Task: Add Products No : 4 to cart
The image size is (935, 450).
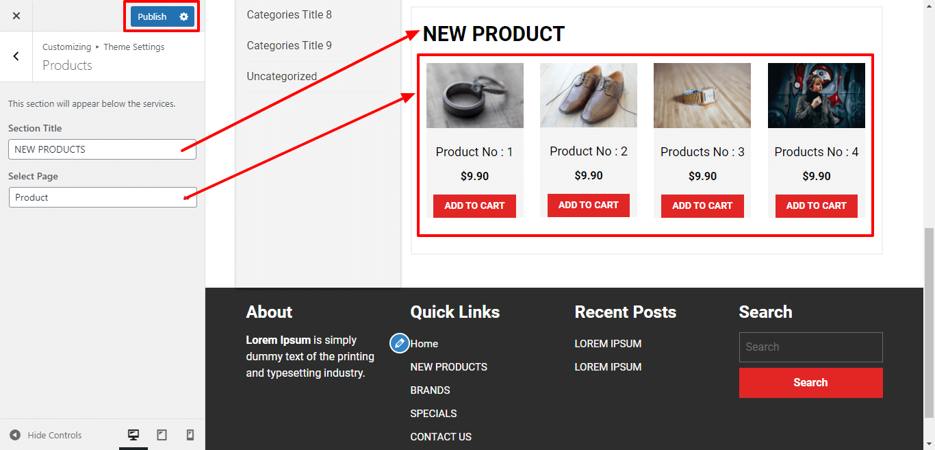Action: tap(816, 205)
